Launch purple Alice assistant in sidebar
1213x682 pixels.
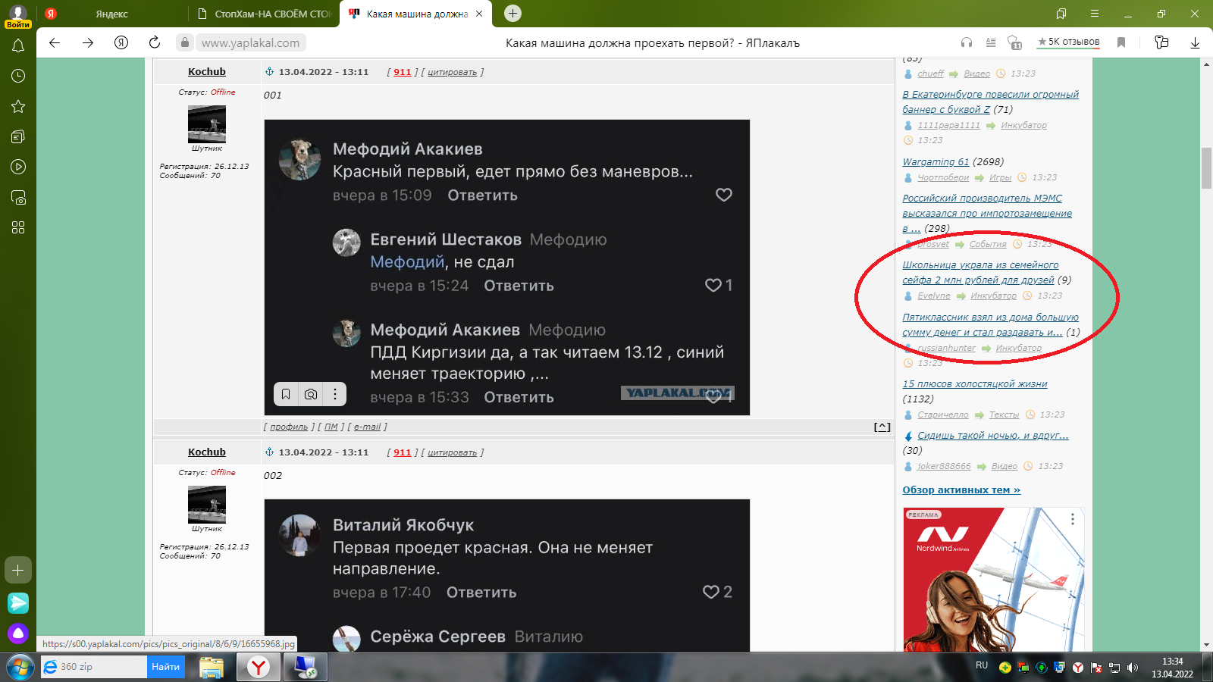click(18, 633)
